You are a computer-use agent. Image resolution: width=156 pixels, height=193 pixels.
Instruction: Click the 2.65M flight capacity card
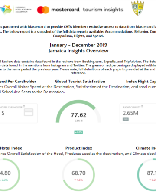138,113
